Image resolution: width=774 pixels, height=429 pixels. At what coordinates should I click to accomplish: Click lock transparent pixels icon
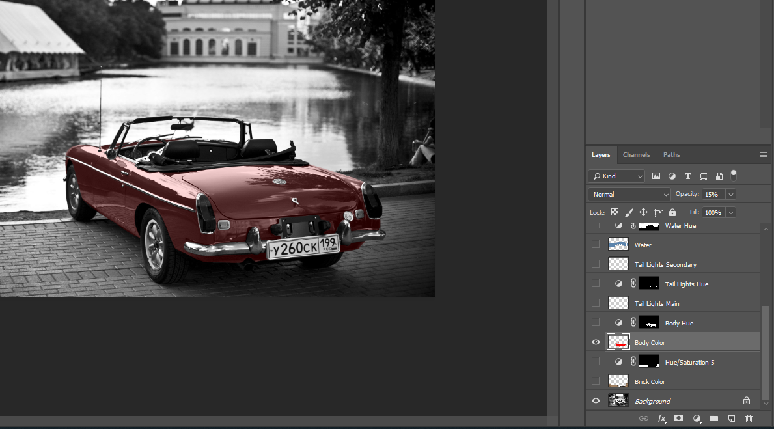pyautogui.click(x=615, y=212)
